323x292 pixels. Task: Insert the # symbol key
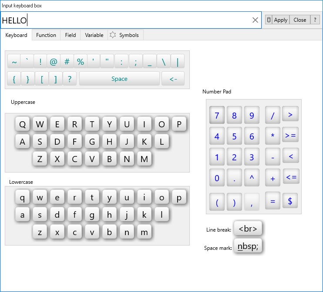pyautogui.click(x=67, y=61)
